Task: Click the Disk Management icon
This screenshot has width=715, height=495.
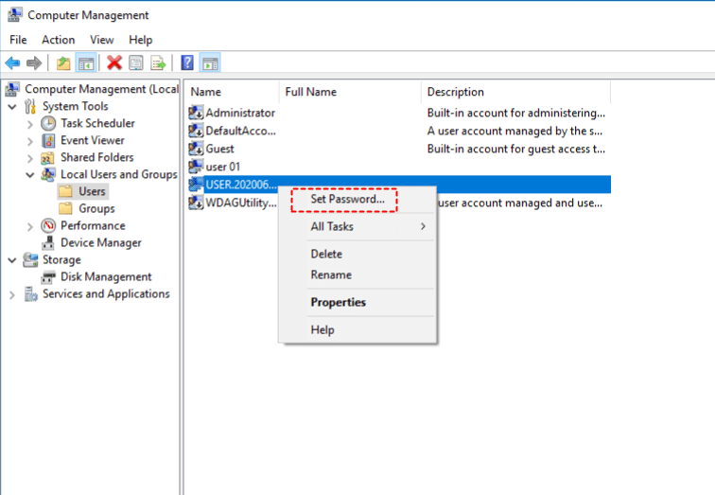Action: [48, 277]
